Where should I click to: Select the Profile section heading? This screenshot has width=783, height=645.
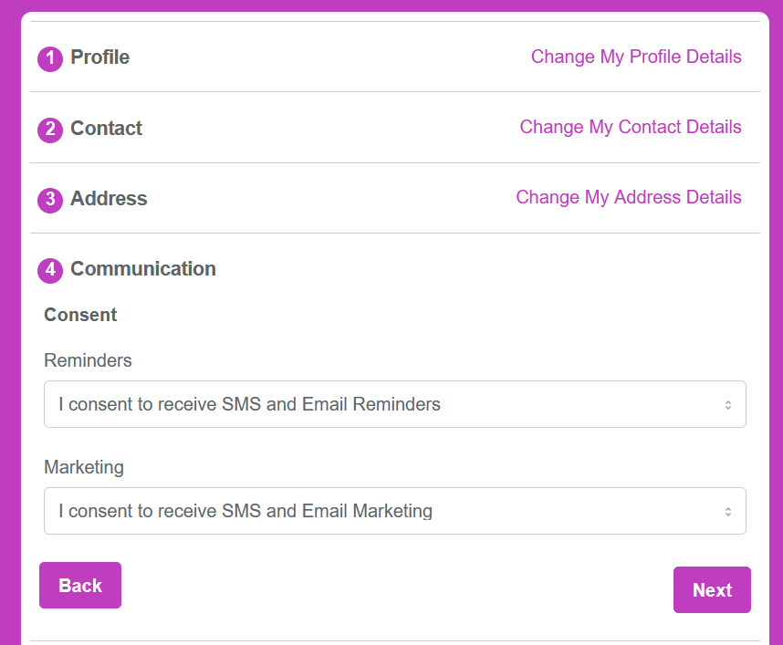click(x=99, y=57)
